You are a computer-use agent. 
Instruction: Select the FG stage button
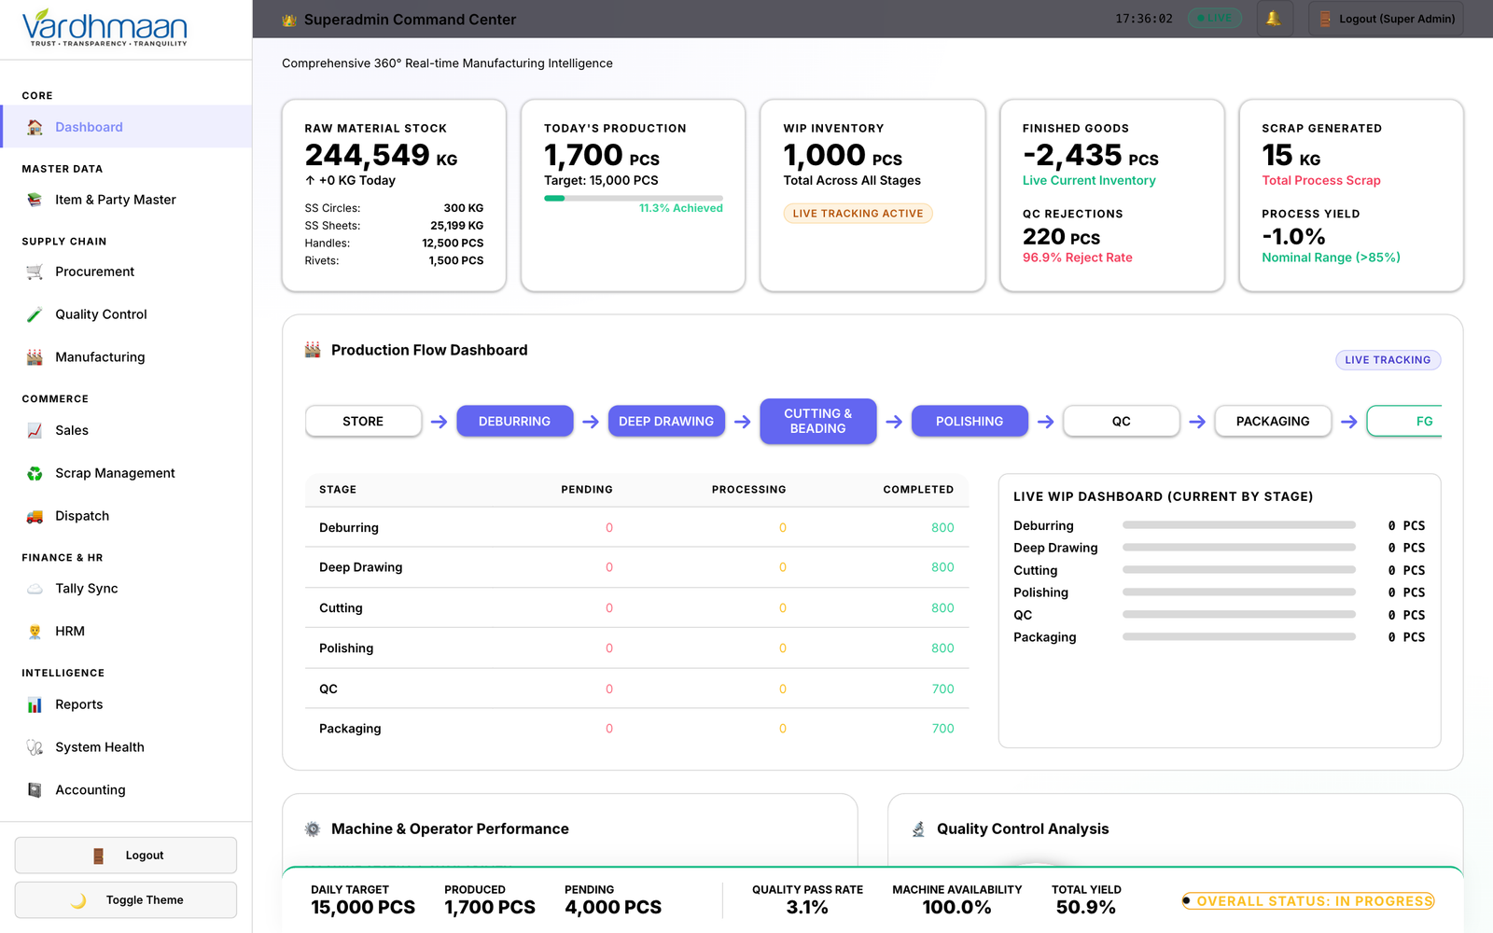click(x=1405, y=422)
